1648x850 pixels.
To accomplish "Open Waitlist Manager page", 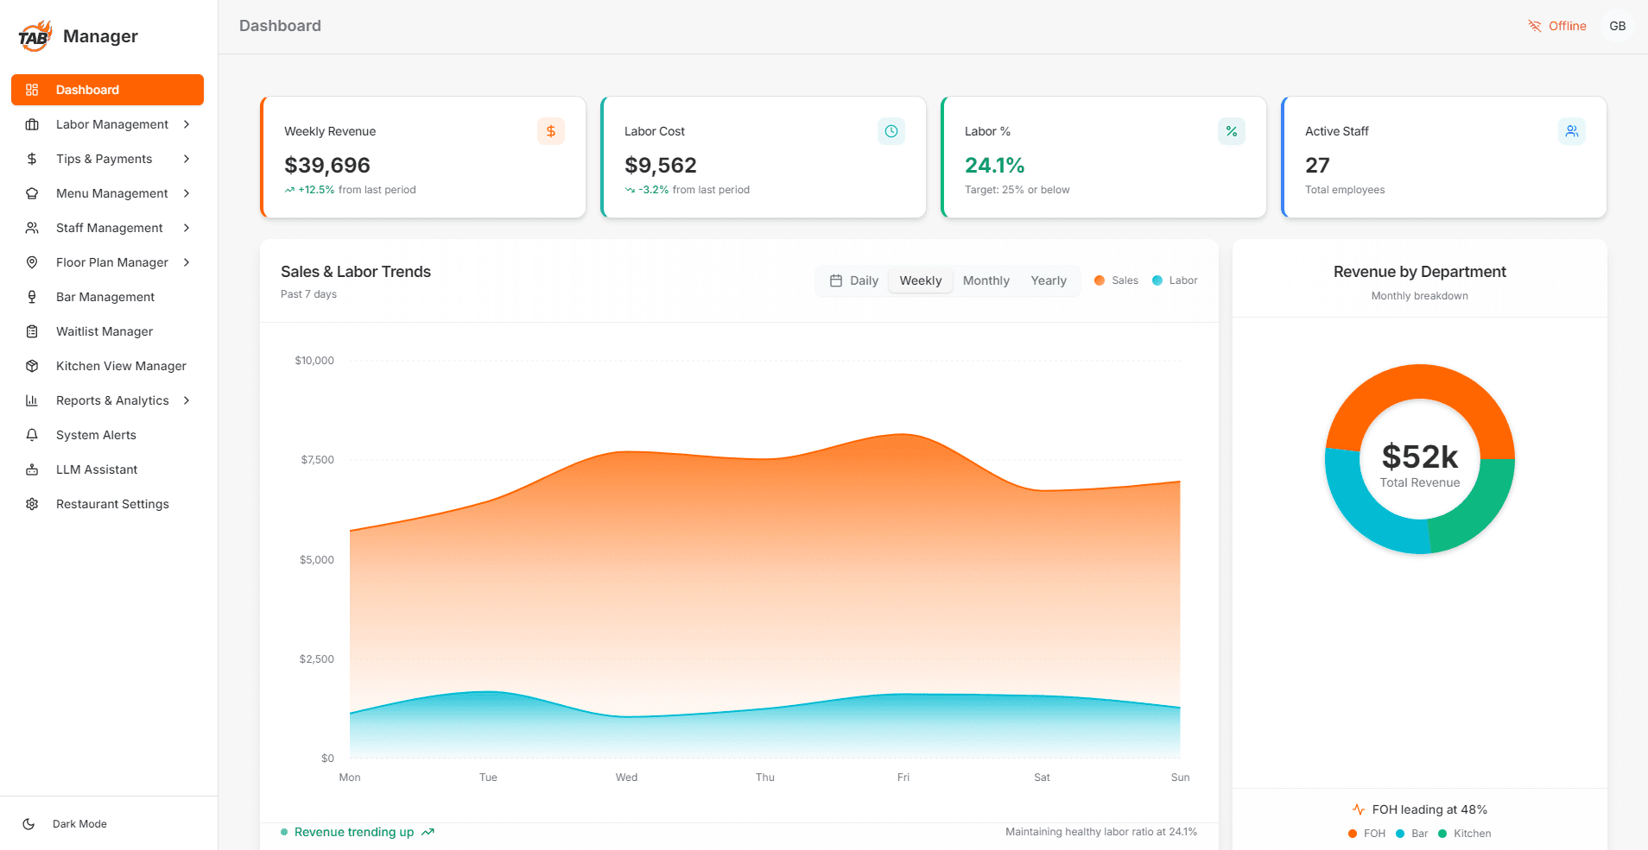I will click(x=107, y=331).
